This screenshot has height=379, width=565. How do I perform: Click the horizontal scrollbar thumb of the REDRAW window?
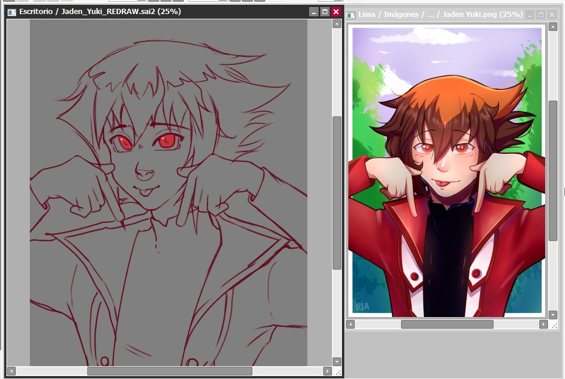(x=170, y=371)
